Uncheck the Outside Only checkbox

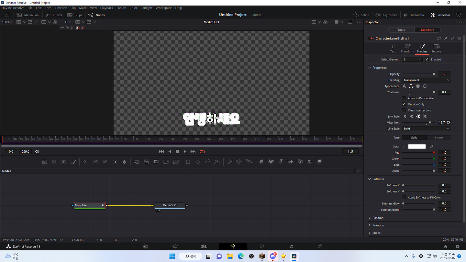[x=404, y=104]
